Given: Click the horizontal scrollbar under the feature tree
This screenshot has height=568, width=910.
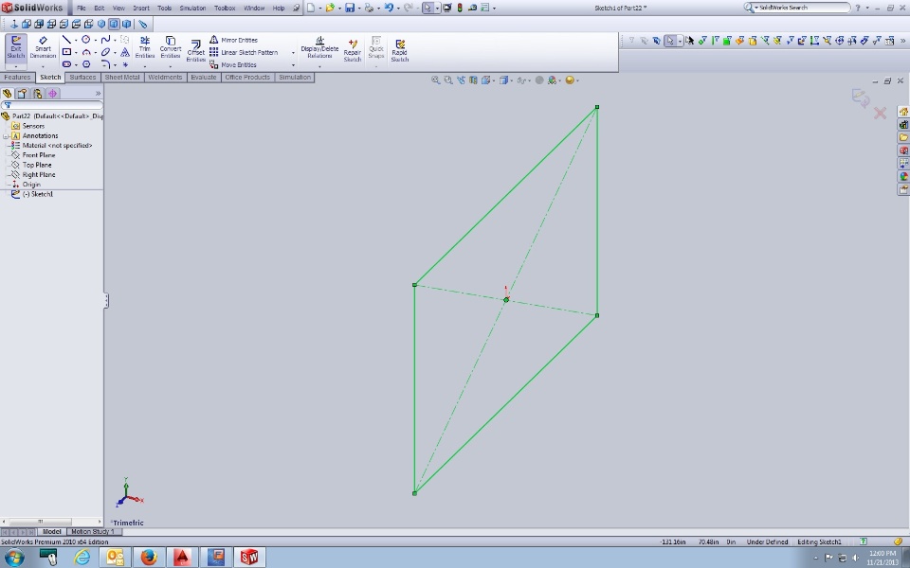Looking at the screenshot, I should pos(51,522).
